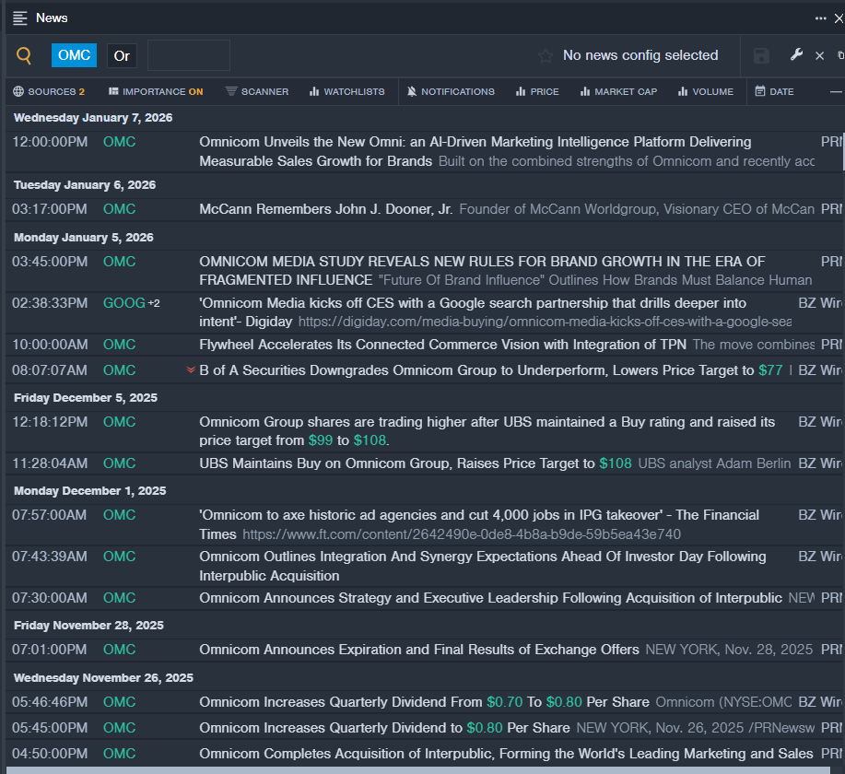Open the wrench settings icon
845x774 pixels.
[x=797, y=55]
